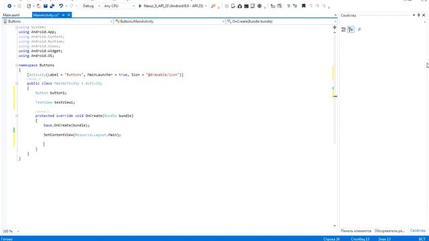The width and height of the screenshot is (429, 241).
Task: Click 'ВСТ' insert mode indicator
Action: [422, 239]
